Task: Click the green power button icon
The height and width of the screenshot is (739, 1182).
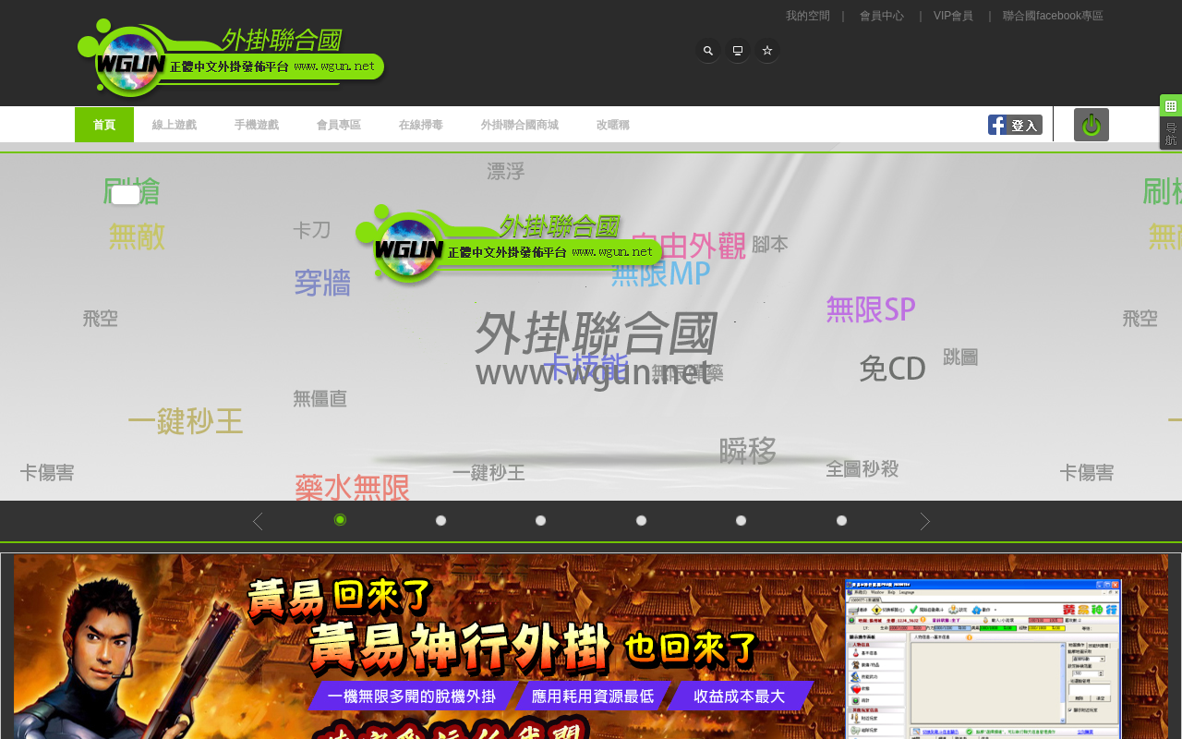Action: pyautogui.click(x=1092, y=125)
